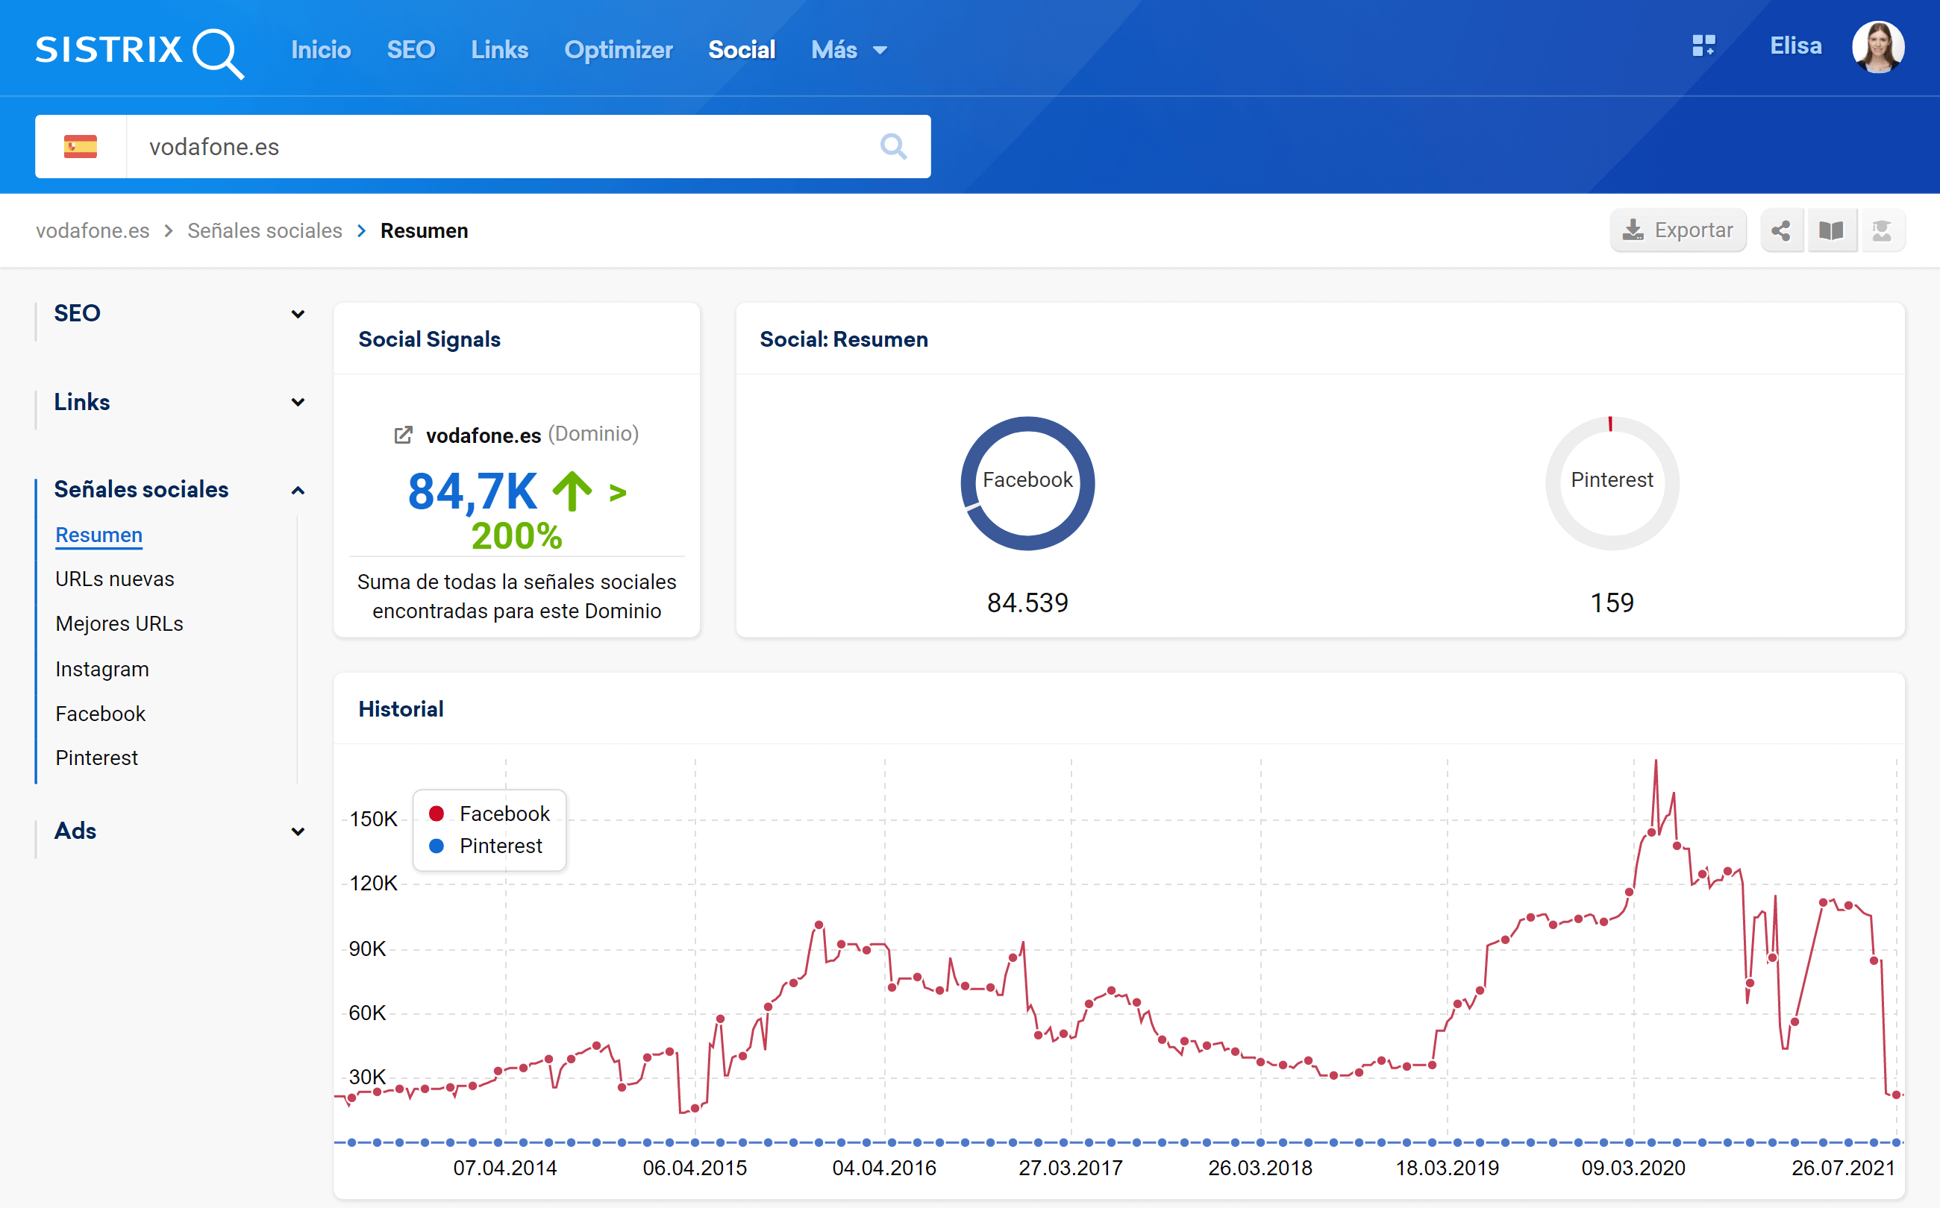Click the Exportar button
Screen dimensions: 1940x1208
pyautogui.click(x=1677, y=231)
